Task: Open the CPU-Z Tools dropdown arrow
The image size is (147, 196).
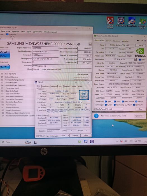Action: (68, 135)
